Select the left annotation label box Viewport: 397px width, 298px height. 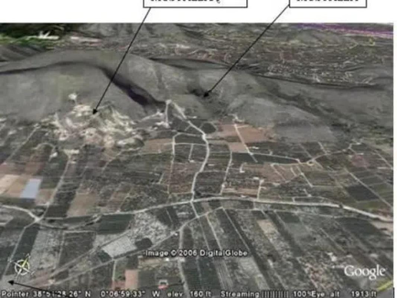(x=195, y=3)
